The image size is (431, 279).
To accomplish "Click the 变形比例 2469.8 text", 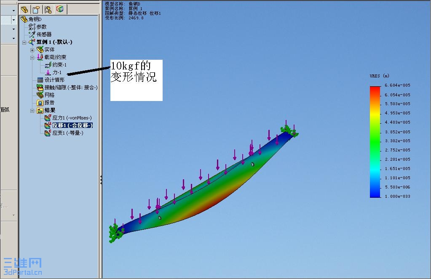I will click(124, 18).
